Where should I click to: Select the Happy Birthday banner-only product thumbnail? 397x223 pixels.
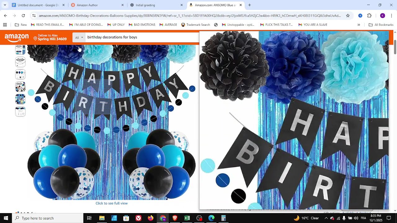click(x=20, y=62)
